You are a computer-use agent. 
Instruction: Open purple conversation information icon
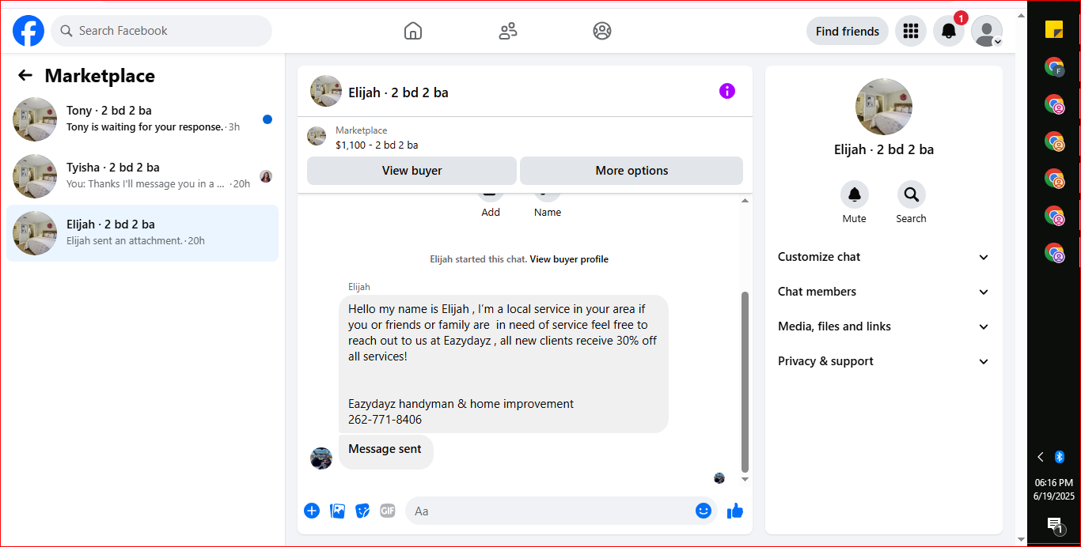point(727,91)
